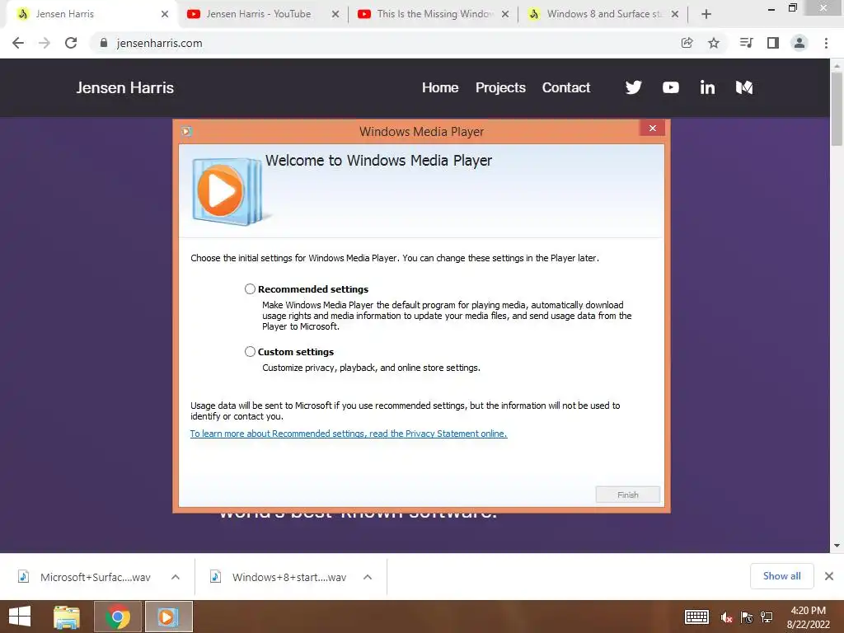The width and height of the screenshot is (844, 633).
Task: Open Jensen Harris Twitter profile icon
Action: [x=634, y=87]
